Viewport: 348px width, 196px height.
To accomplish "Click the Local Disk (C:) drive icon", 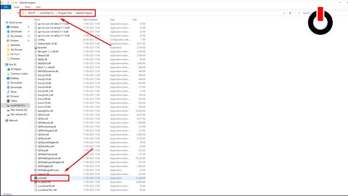I will pyautogui.click(x=8, y=105).
